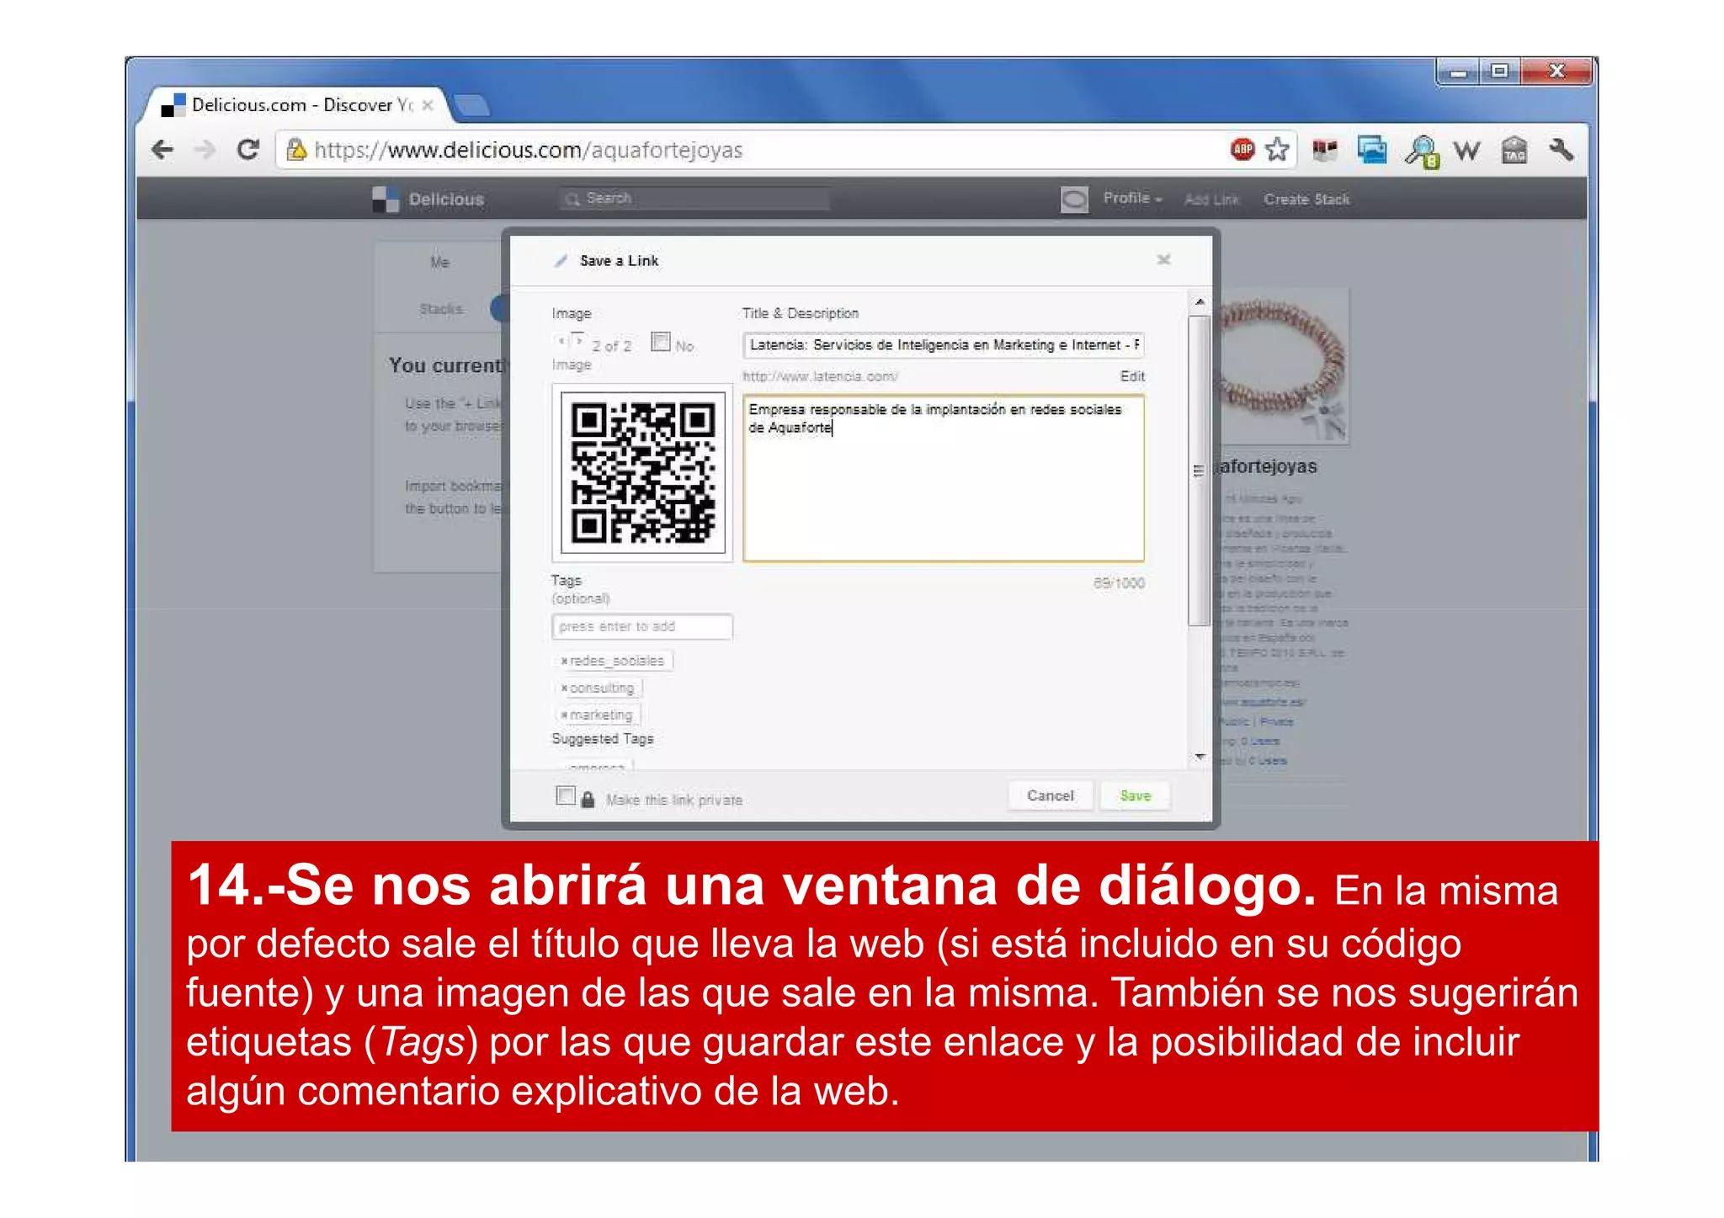
Task: Open the magnifier search extension icon
Action: coord(1422,152)
